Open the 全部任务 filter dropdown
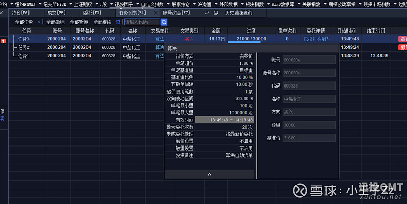This screenshot has height=204, width=407. (27, 22)
